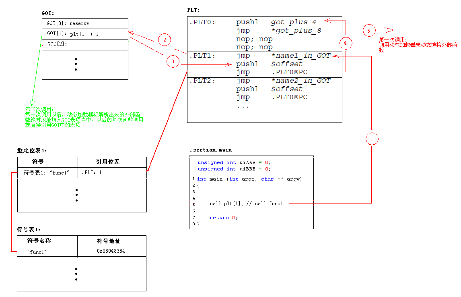The width and height of the screenshot is (461, 297).
Task: Click the '.section.main' heading
Action: 211,150
